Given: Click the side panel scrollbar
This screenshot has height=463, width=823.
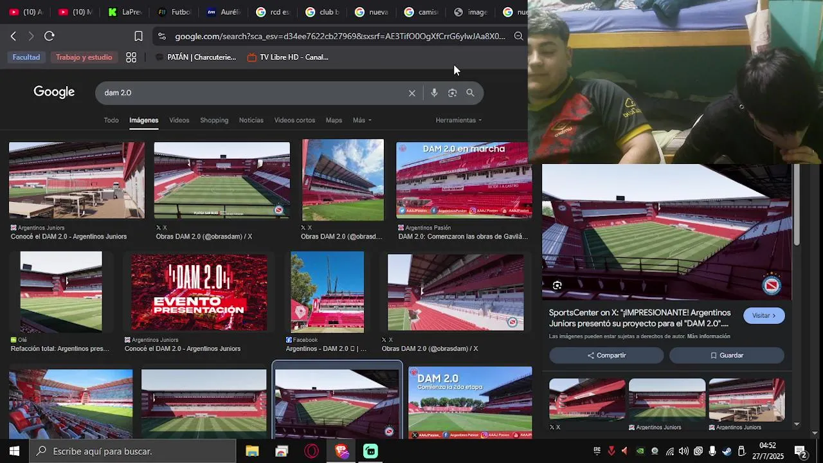Looking at the screenshot, I should tap(797, 204).
